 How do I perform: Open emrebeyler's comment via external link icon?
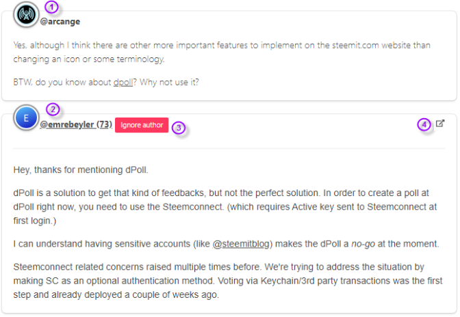(x=439, y=124)
